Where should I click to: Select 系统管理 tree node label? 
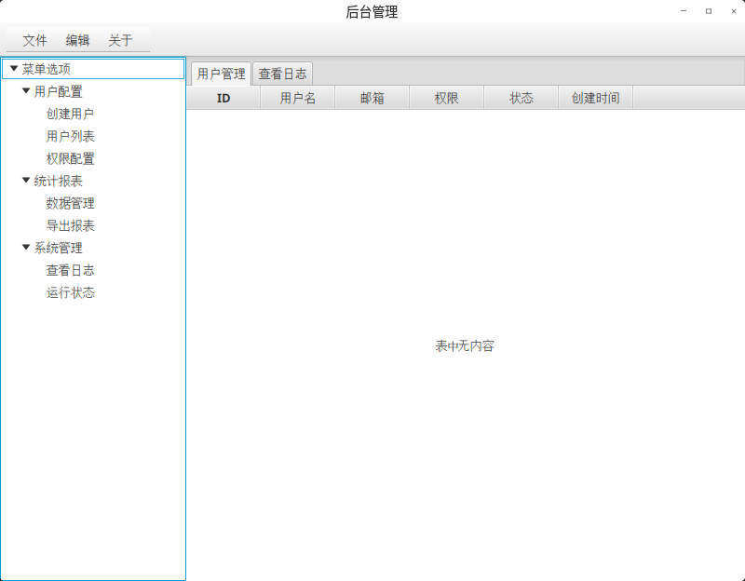tap(59, 248)
